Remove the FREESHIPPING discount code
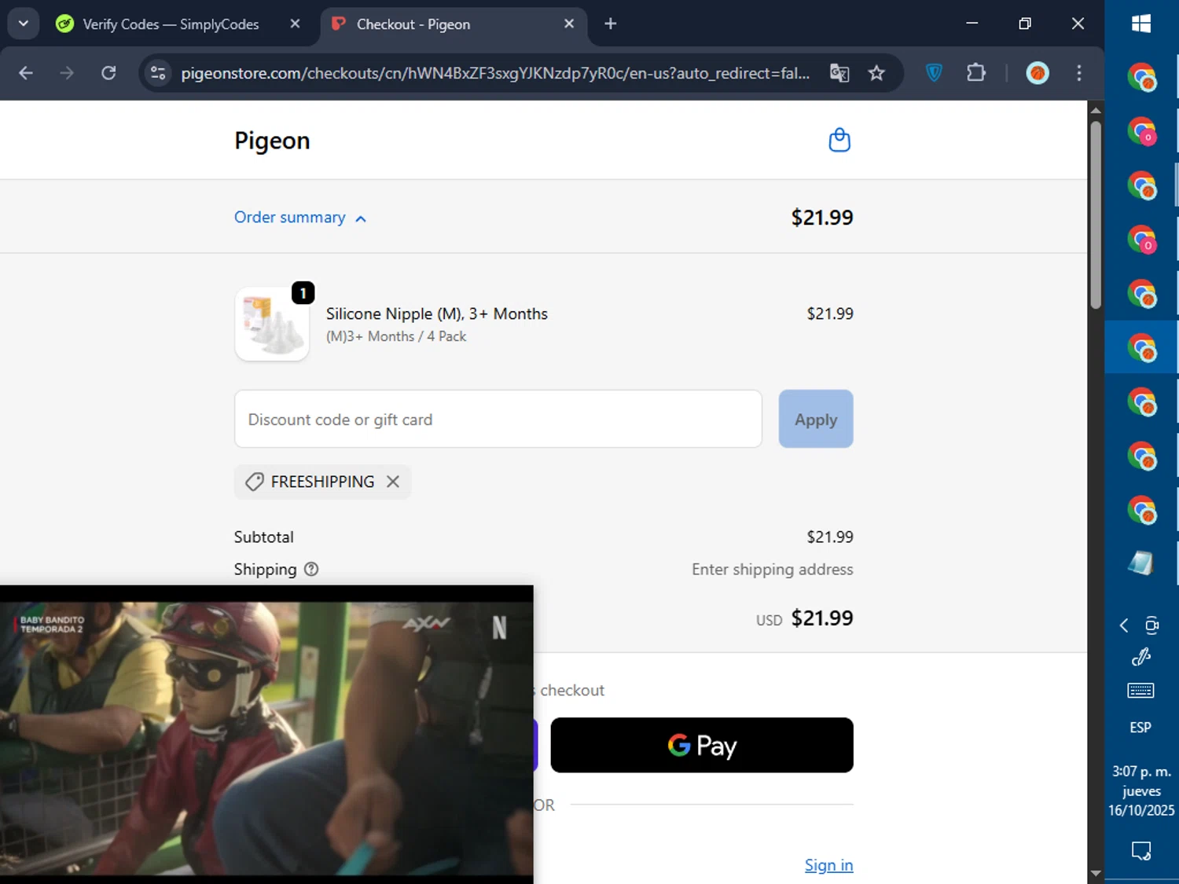 coord(393,482)
